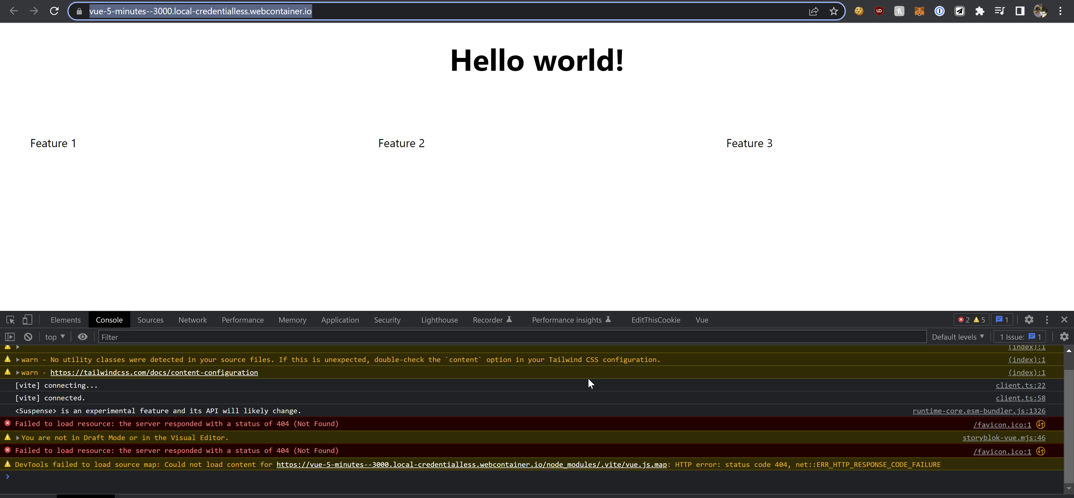Toggle the device emulation mode

pyautogui.click(x=27, y=320)
